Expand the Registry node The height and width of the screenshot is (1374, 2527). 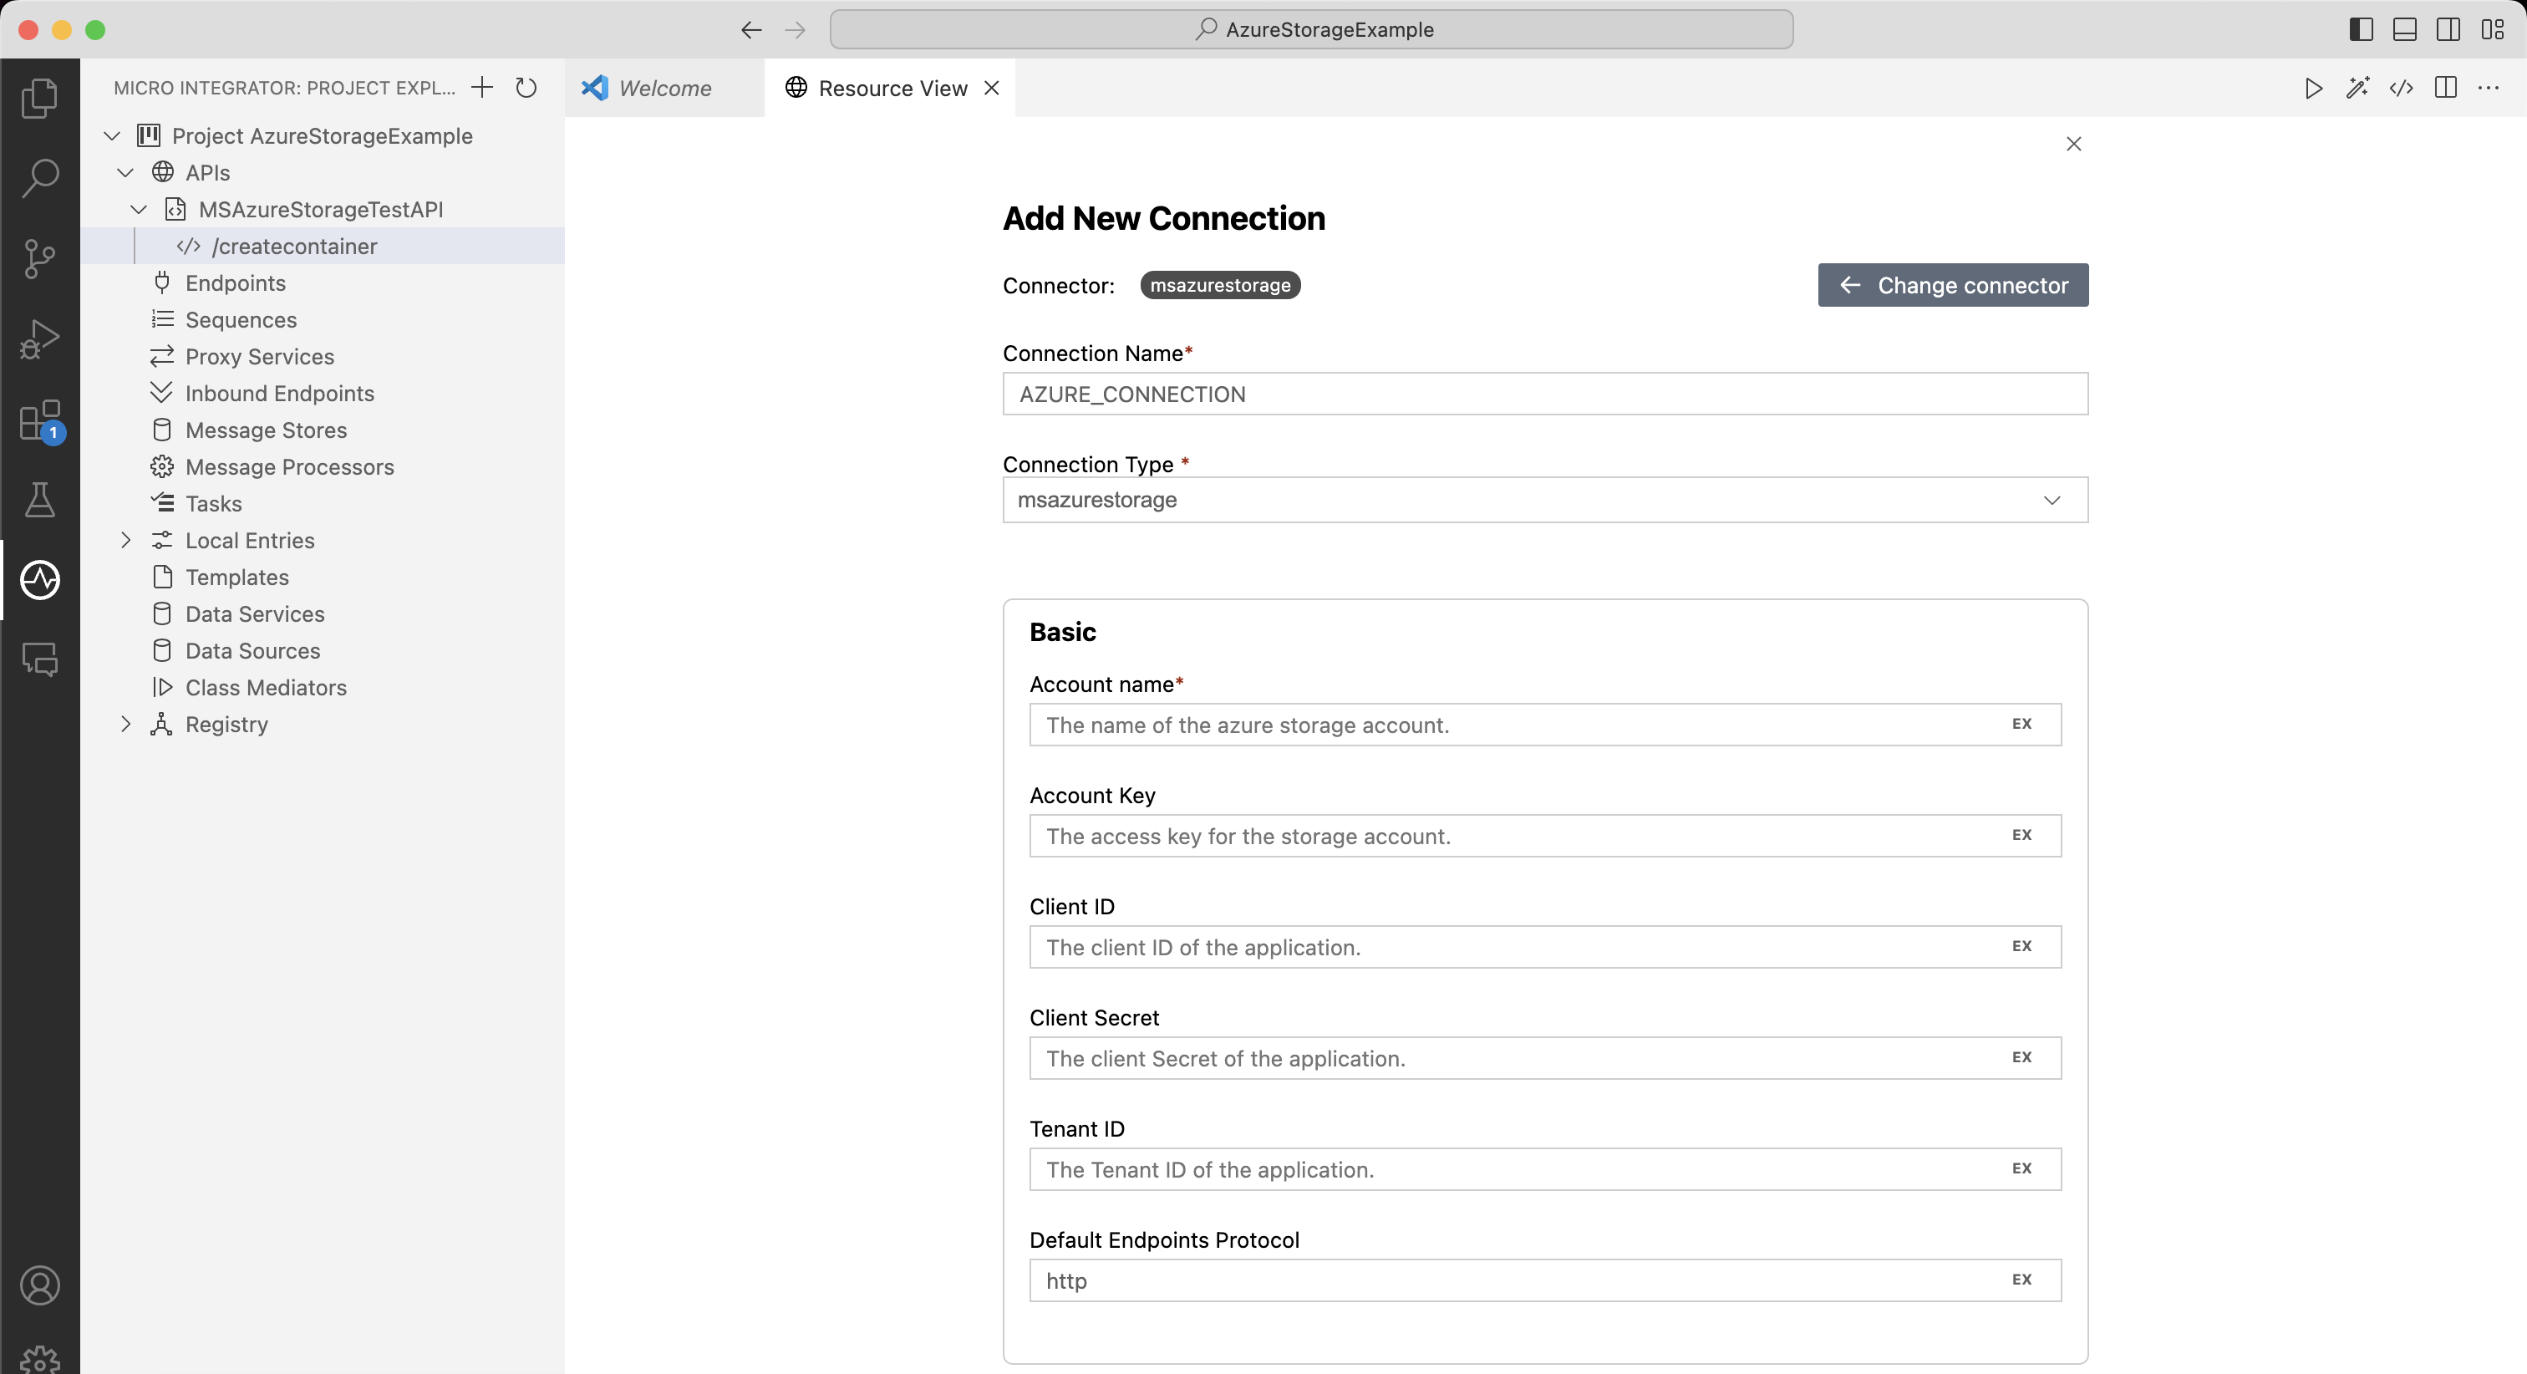(x=125, y=725)
